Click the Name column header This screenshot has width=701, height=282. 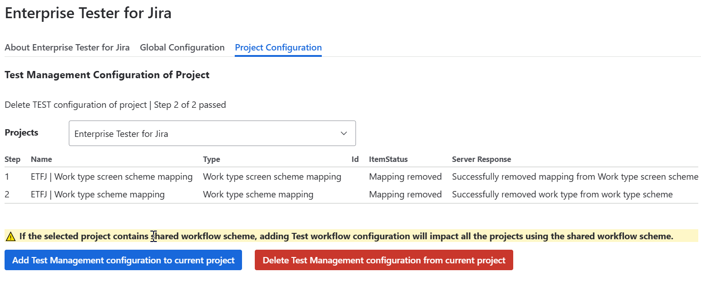pos(41,159)
